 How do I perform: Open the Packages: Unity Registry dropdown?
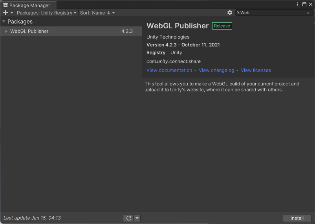pos(47,13)
